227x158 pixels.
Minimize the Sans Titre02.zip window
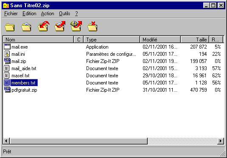[x=206, y=5]
